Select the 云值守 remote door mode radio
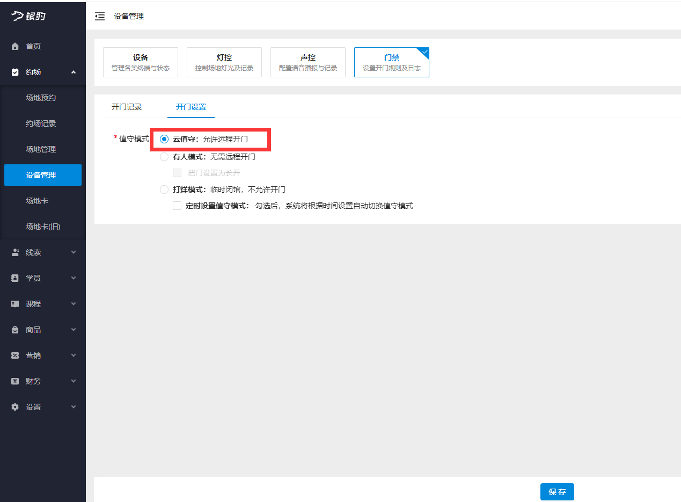Image resolution: width=681 pixels, height=502 pixels. point(164,139)
